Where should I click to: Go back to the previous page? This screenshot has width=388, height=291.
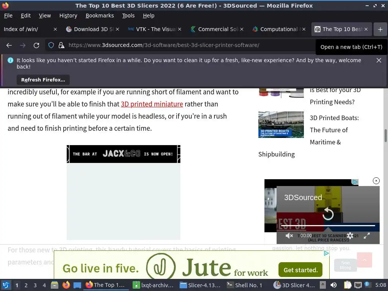click(9, 45)
